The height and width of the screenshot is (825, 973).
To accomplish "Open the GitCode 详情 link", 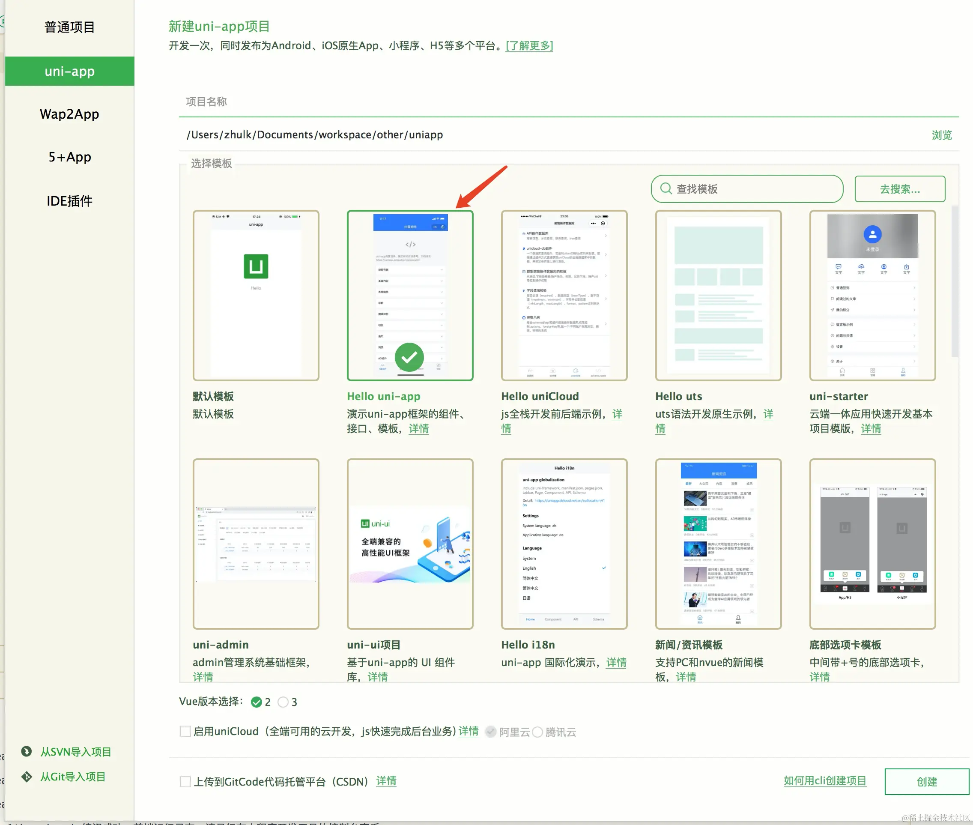I will [x=386, y=781].
